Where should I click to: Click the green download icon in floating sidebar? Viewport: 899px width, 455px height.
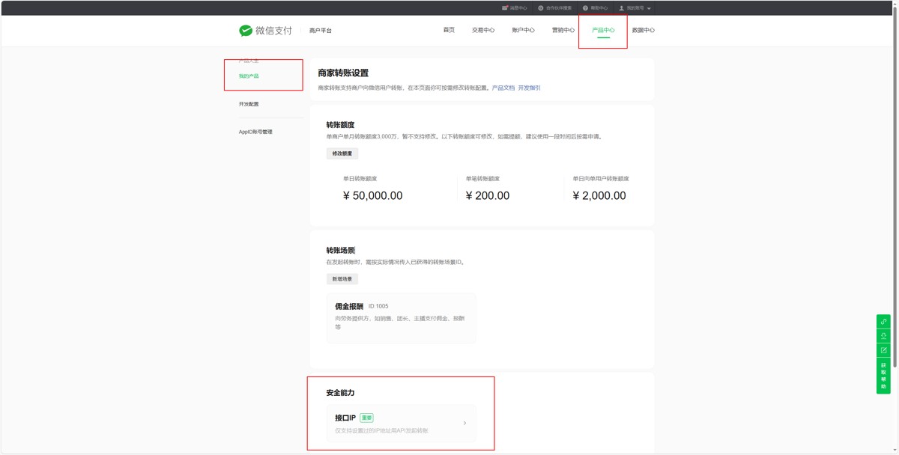pos(883,336)
